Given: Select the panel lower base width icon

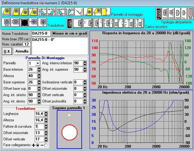Looking at the screenshot, I should coord(7,12).
